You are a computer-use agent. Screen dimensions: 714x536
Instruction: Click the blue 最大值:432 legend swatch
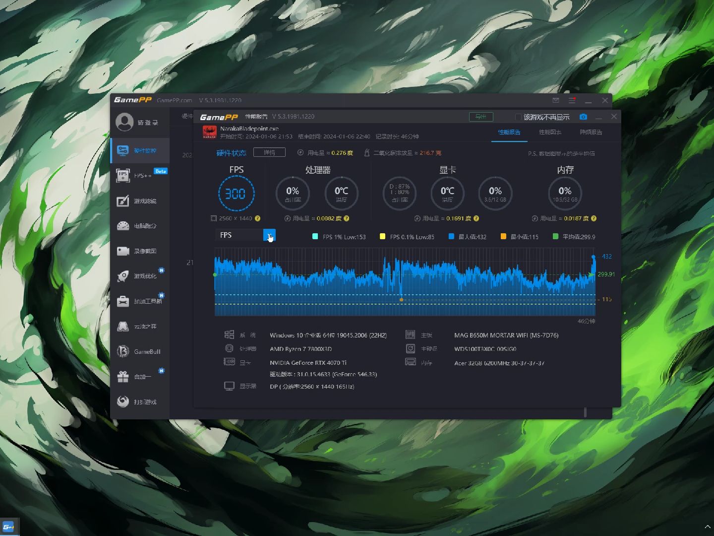451,237
